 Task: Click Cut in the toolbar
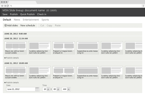42,25
